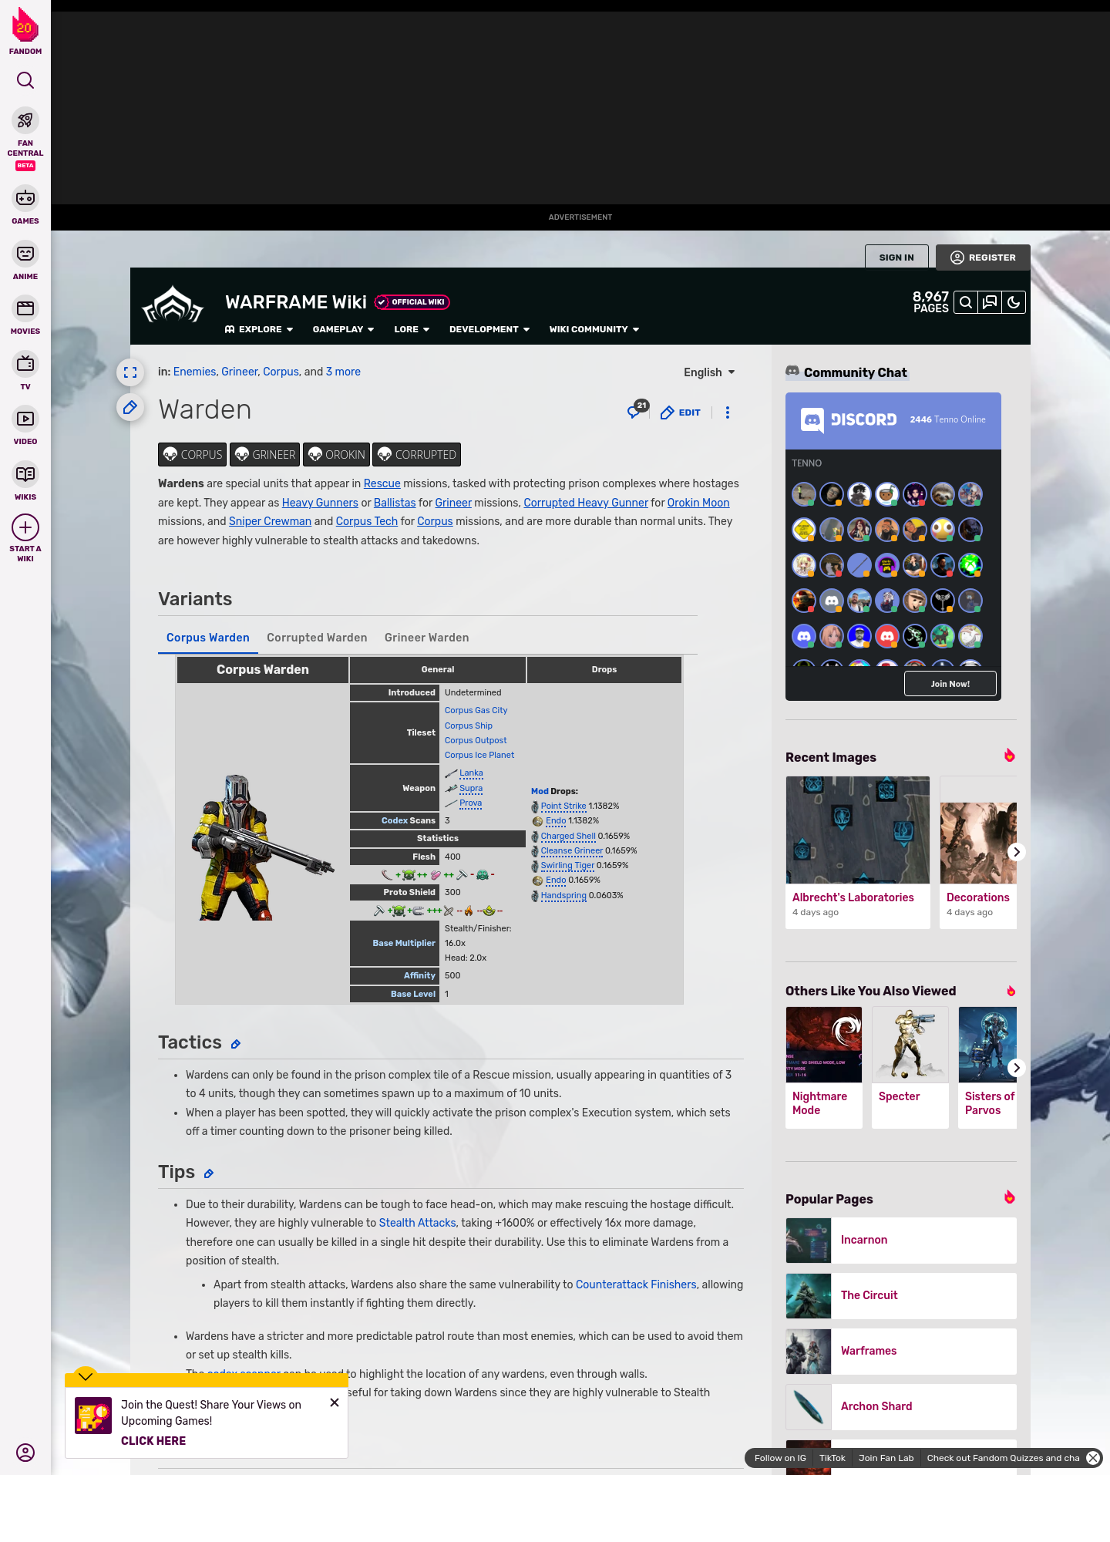Advance the Others Also Viewed carousel arrow
The image size is (1110, 1542).
coord(1017,1068)
